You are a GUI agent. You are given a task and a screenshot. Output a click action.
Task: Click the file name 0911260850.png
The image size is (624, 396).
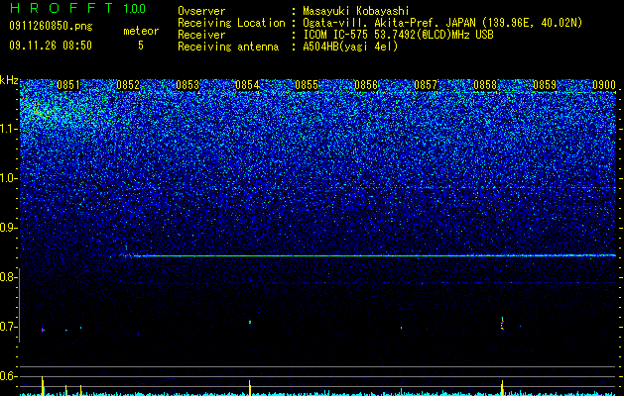coord(51,26)
